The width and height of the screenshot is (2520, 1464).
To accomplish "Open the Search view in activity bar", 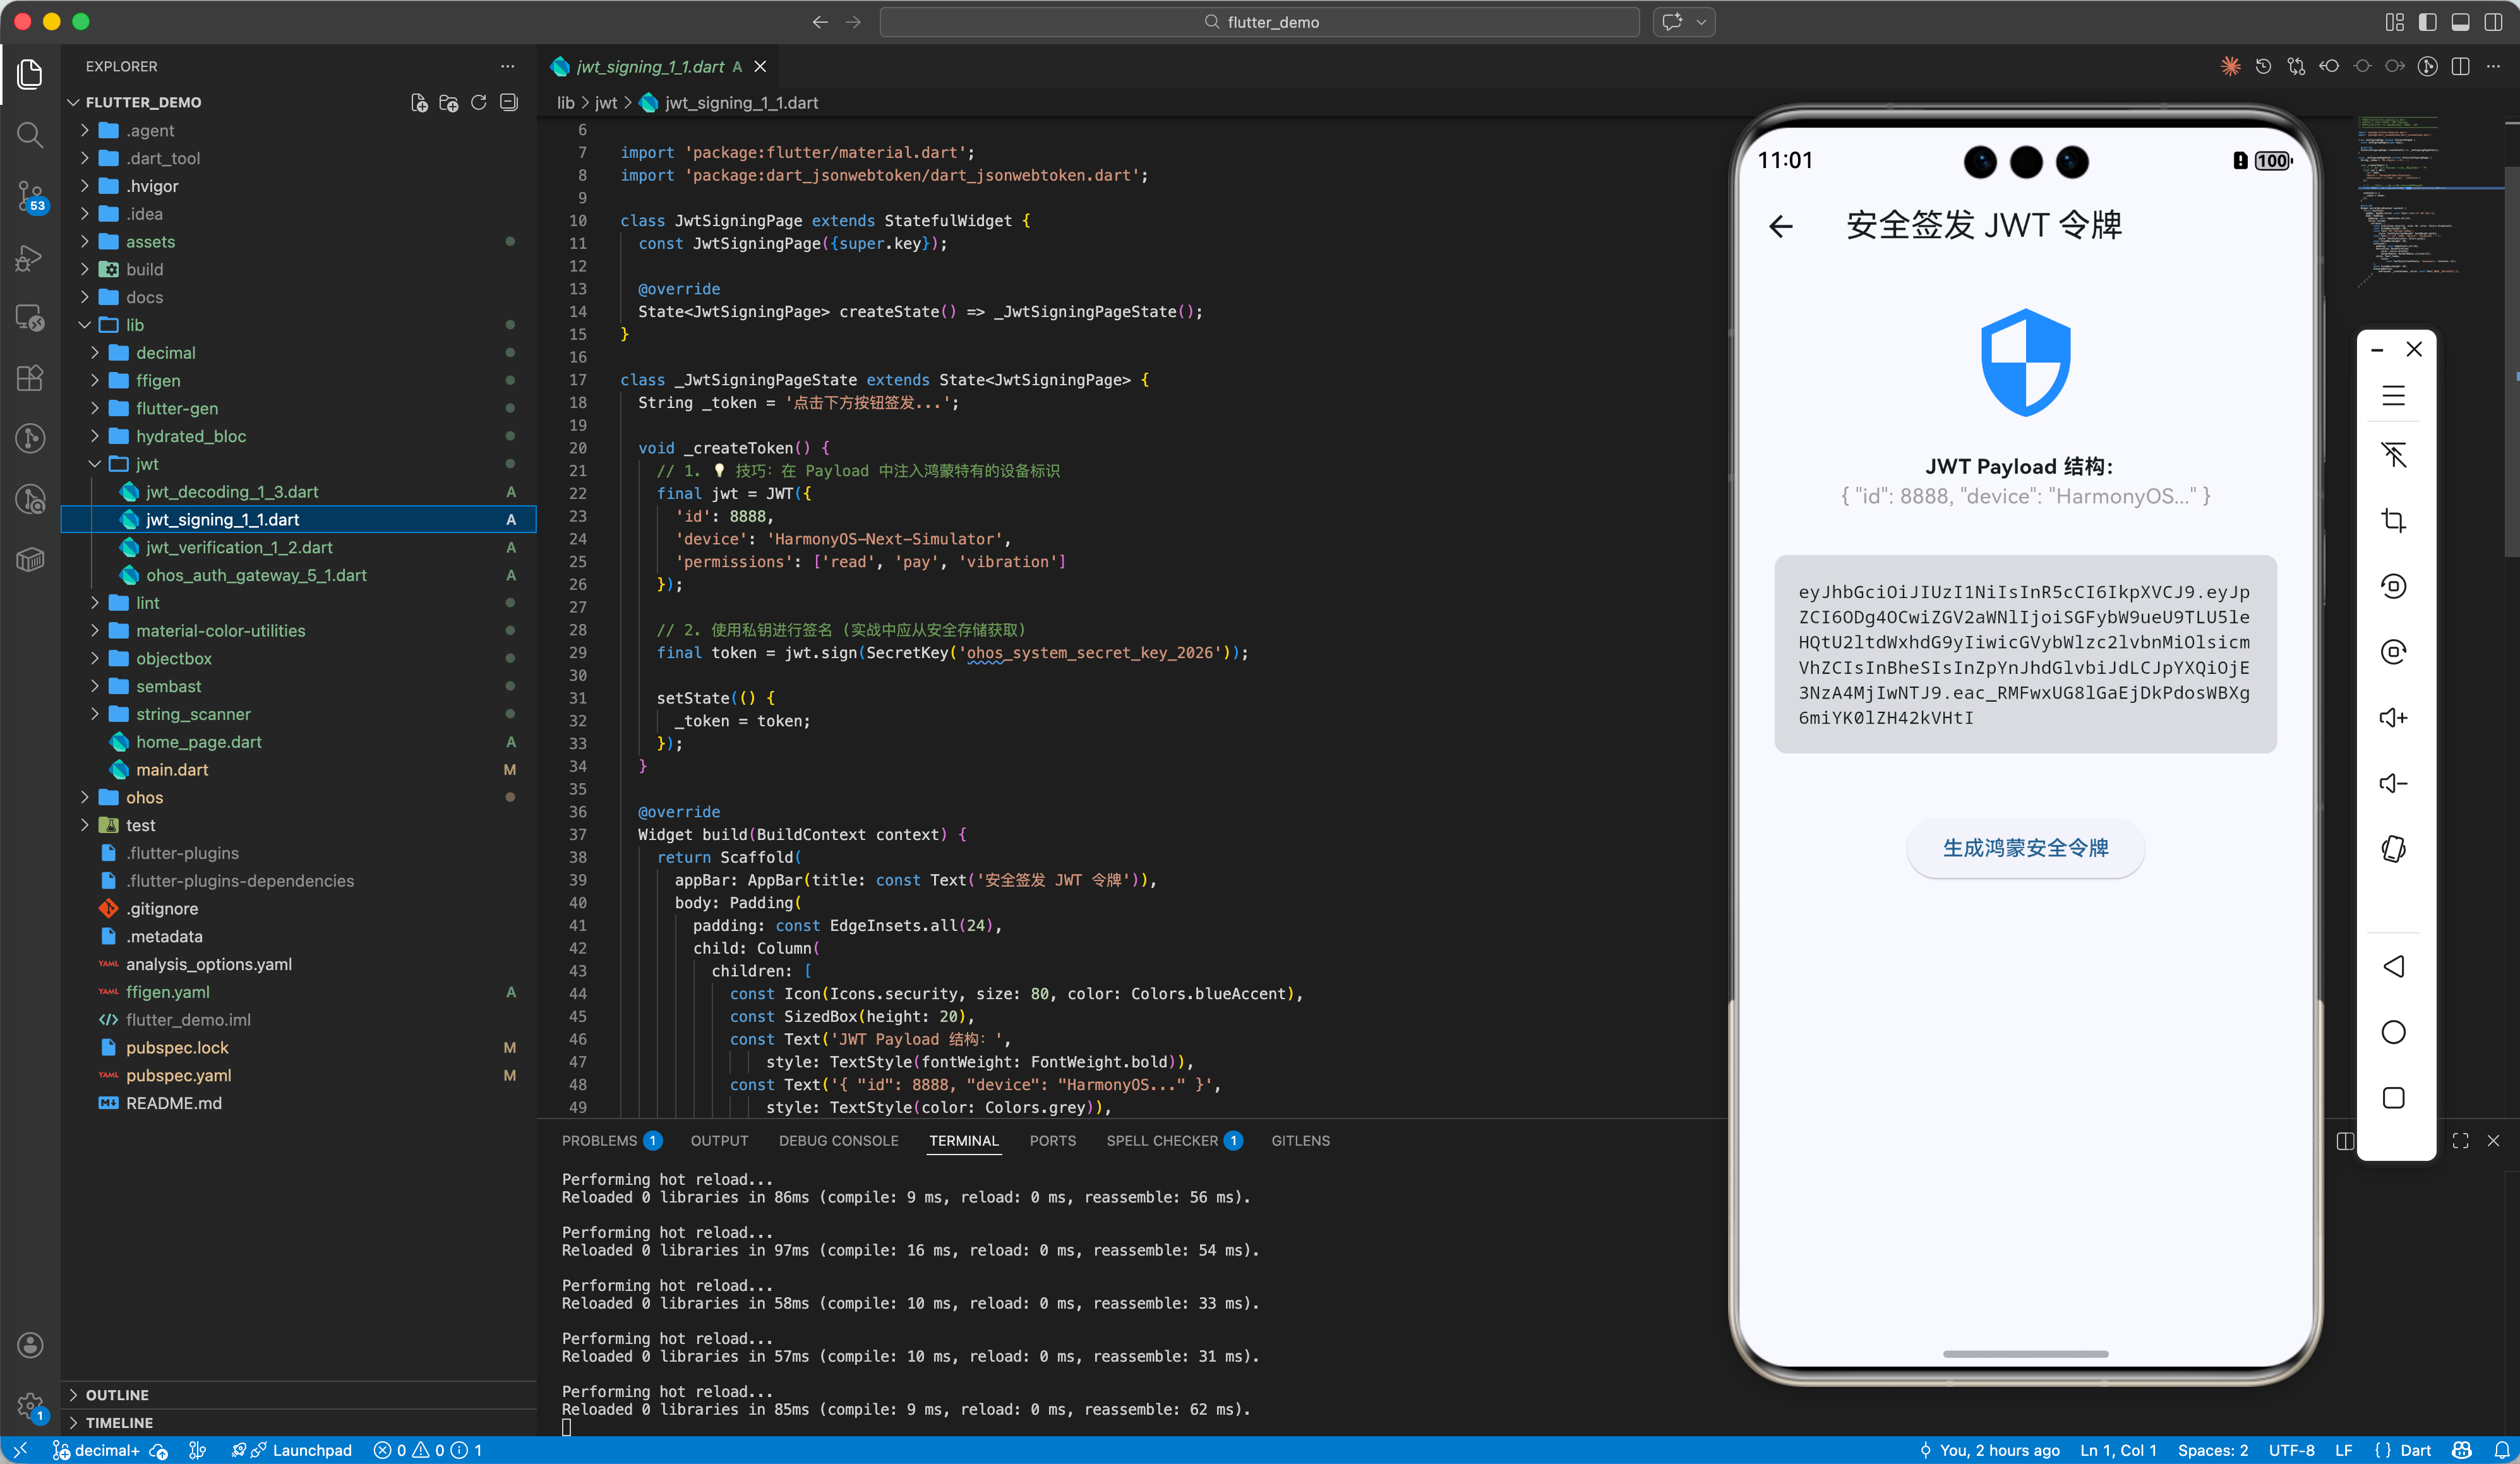I will [30, 134].
